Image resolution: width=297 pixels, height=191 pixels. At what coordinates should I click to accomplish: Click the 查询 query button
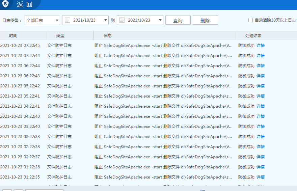click(178, 20)
